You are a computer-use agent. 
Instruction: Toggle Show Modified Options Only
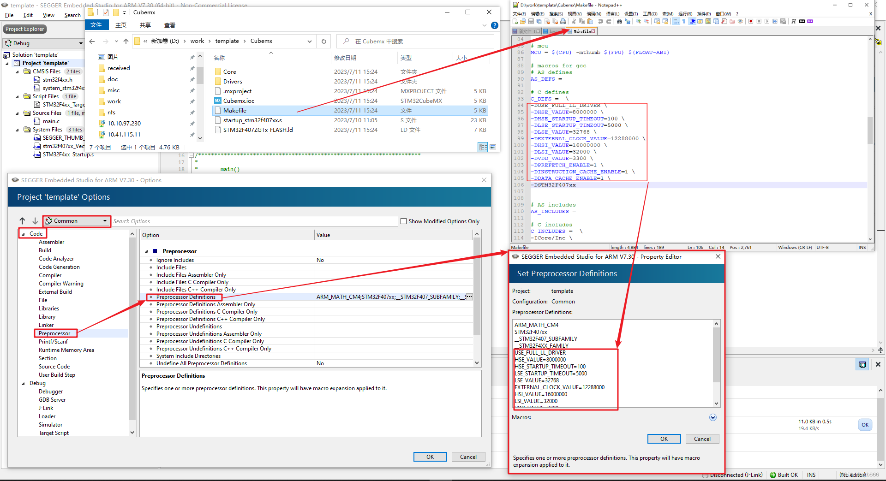point(404,221)
